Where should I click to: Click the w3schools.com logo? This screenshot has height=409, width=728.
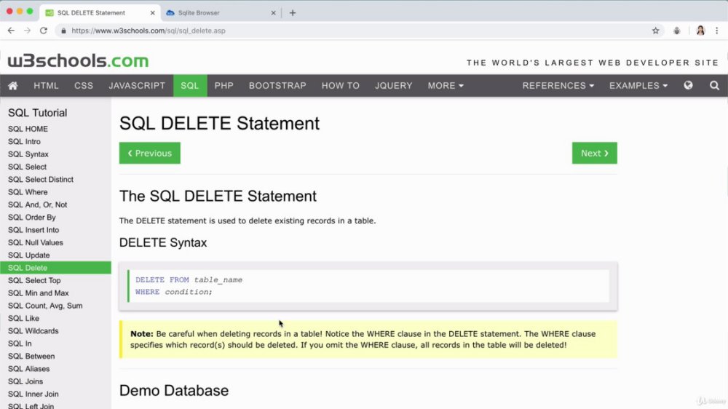[x=78, y=61]
